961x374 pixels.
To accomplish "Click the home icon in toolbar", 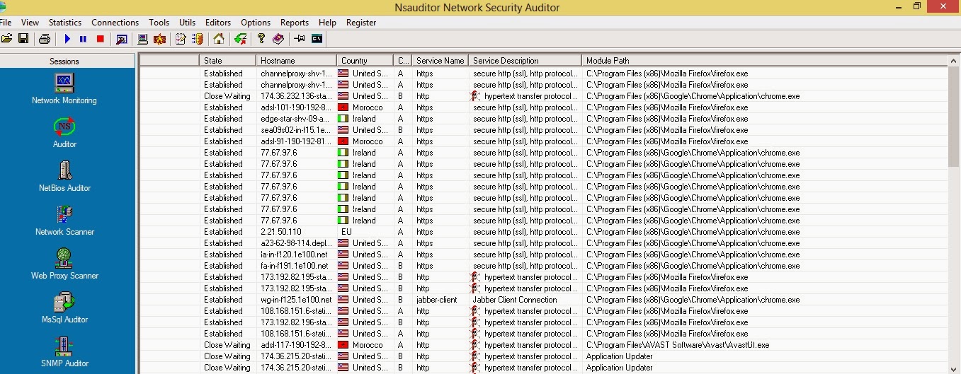I will tap(219, 39).
